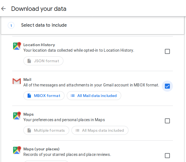
Task: Click the blue file icon in MBOX format
Action: 29,96
